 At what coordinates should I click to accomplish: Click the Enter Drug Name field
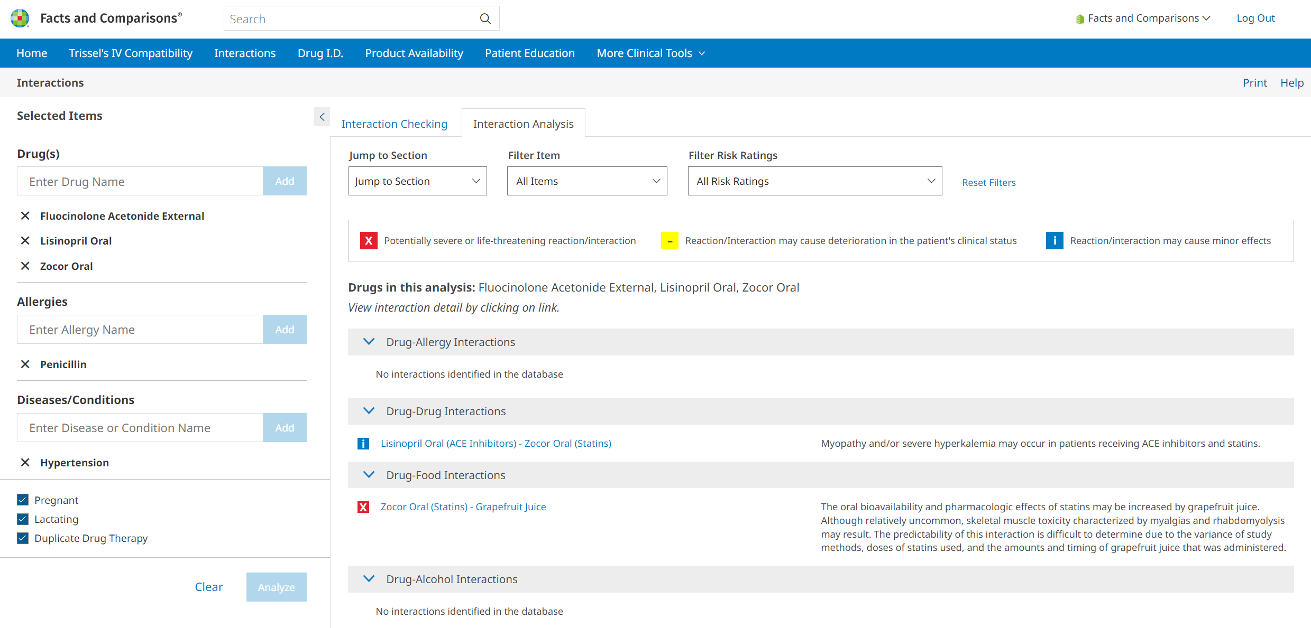tap(140, 181)
